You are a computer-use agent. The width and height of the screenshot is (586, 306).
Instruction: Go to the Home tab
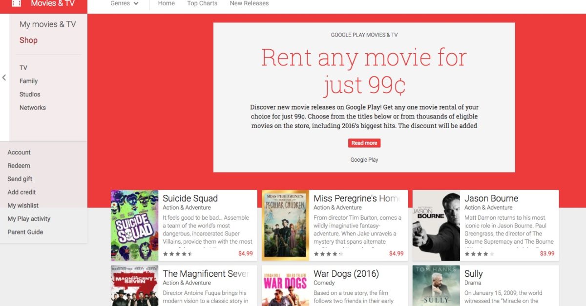[x=166, y=3]
